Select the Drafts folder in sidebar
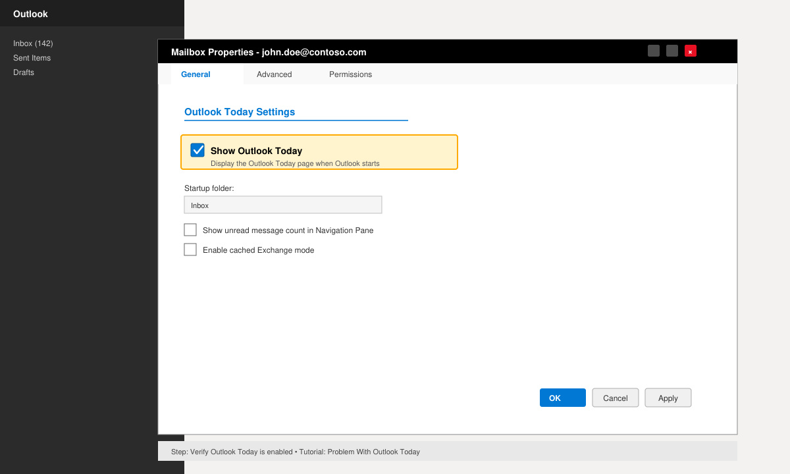The image size is (790, 474). [x=24, y=72]
